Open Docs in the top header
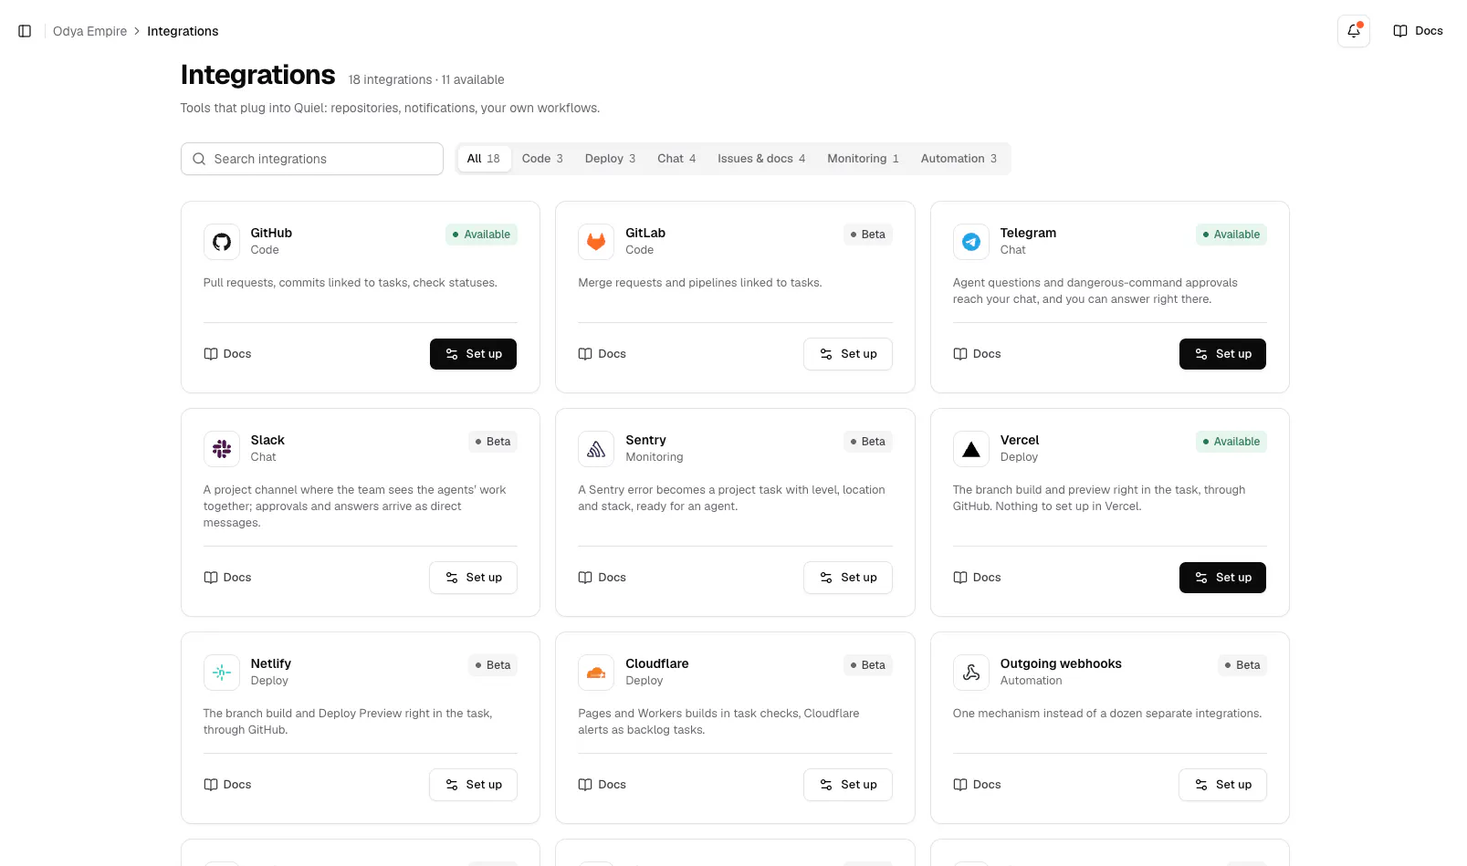Image resolution: width=1467 pixels, height=866 pixels. point(1418,31)
